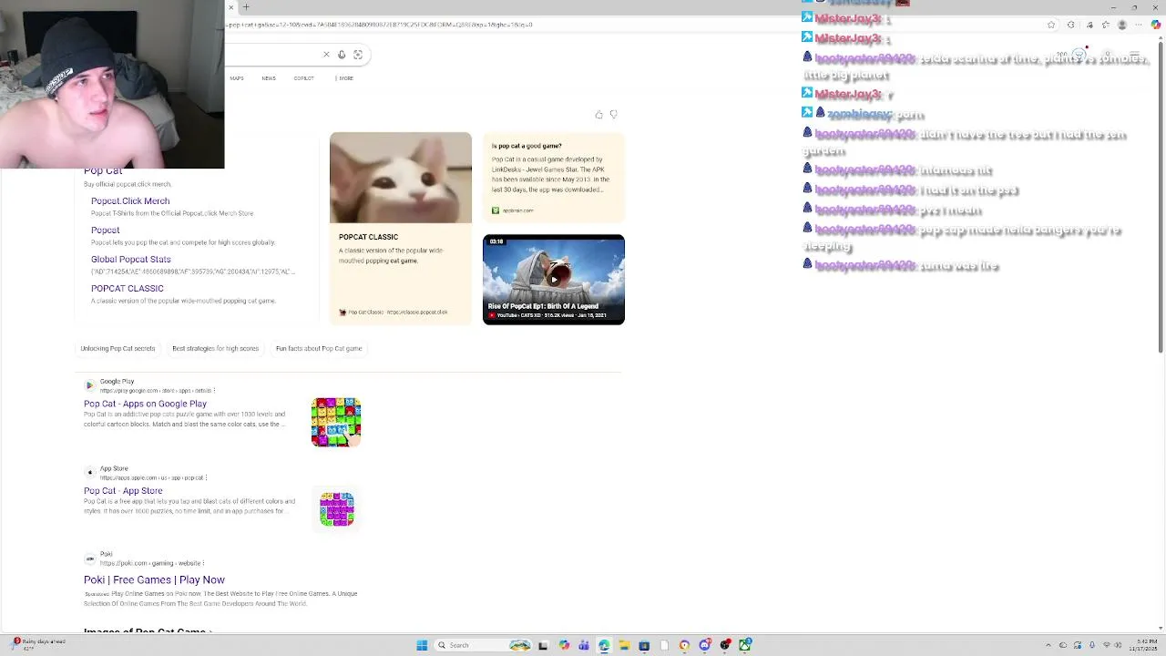Viewport: 1166px width, 656px height.
Task: Open Pop Cat - Apps on Google Play
Action: (145, 404)
